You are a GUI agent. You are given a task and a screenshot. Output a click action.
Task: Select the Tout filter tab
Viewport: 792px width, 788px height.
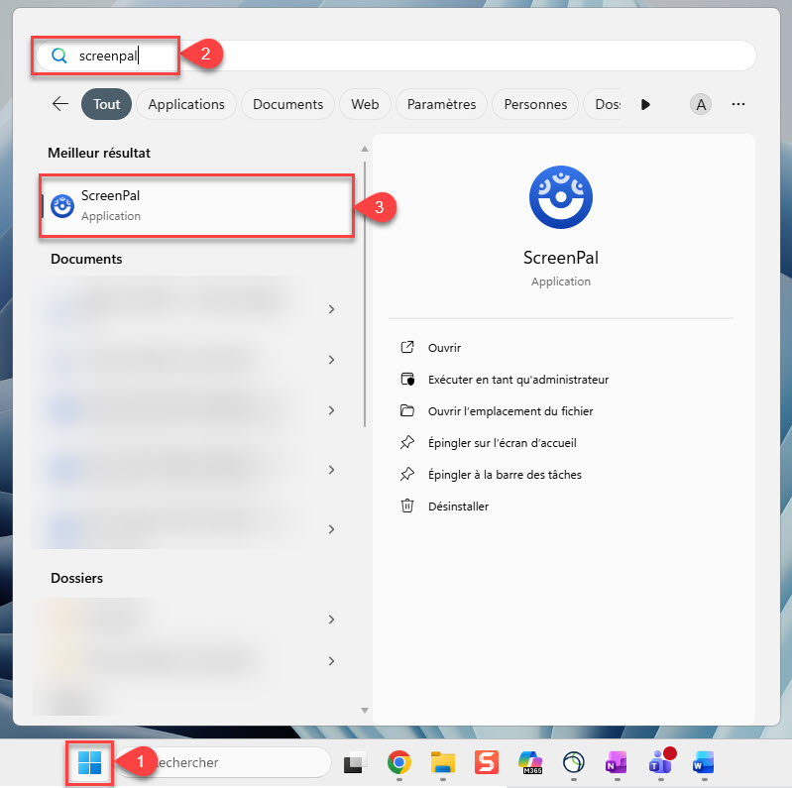[x=107, y=104]
